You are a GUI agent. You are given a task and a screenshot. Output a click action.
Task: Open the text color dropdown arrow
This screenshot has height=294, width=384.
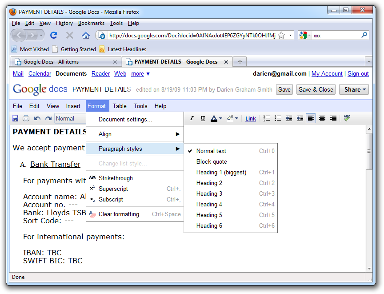220,118
